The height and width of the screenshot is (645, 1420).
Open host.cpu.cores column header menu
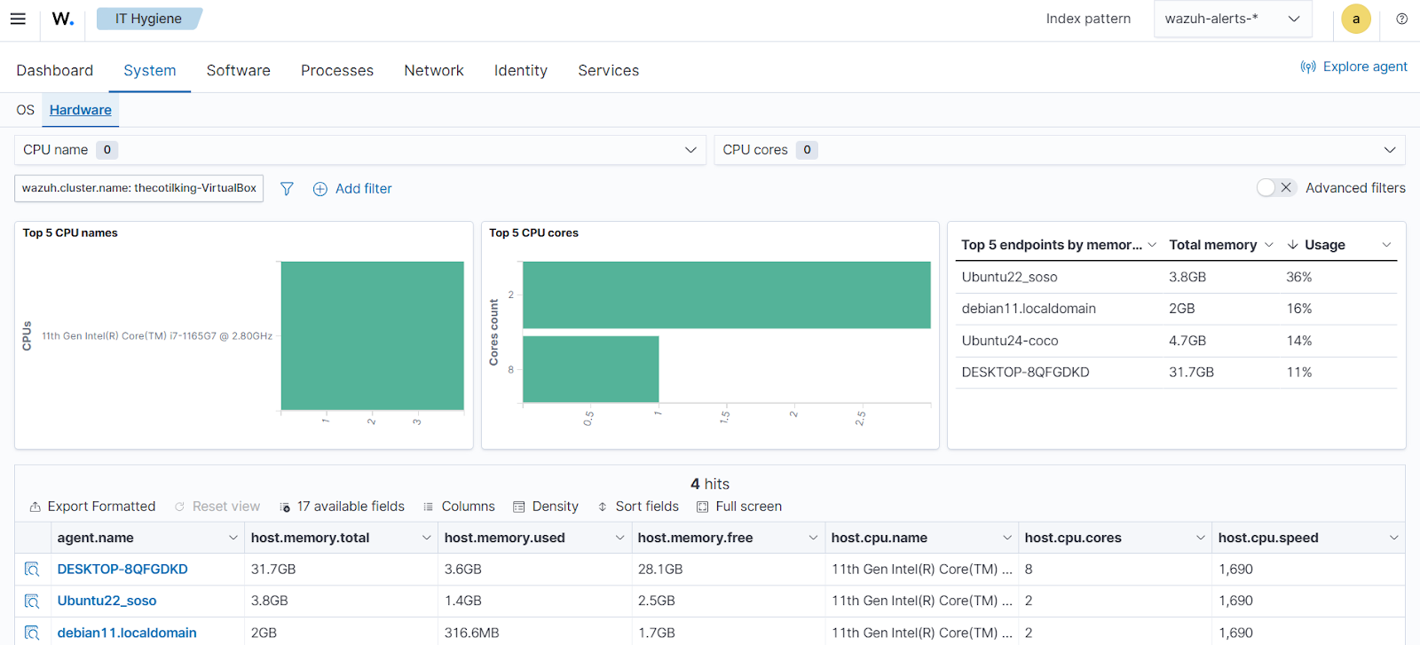(1201, 538)
